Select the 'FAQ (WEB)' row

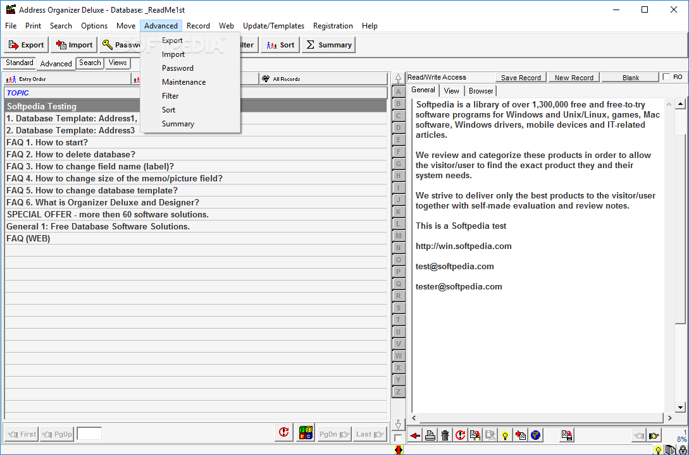[x=196, y=239]
